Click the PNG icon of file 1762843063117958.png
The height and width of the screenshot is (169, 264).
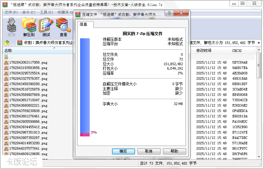[6, 63]
